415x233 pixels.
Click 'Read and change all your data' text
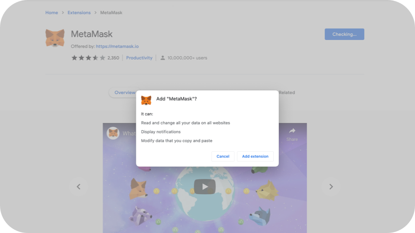(x=185, y=123)
